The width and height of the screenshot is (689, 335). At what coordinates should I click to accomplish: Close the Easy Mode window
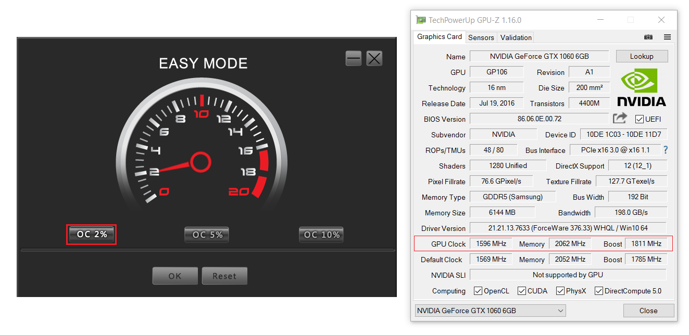pyautogui.click(x=374, y=58)
